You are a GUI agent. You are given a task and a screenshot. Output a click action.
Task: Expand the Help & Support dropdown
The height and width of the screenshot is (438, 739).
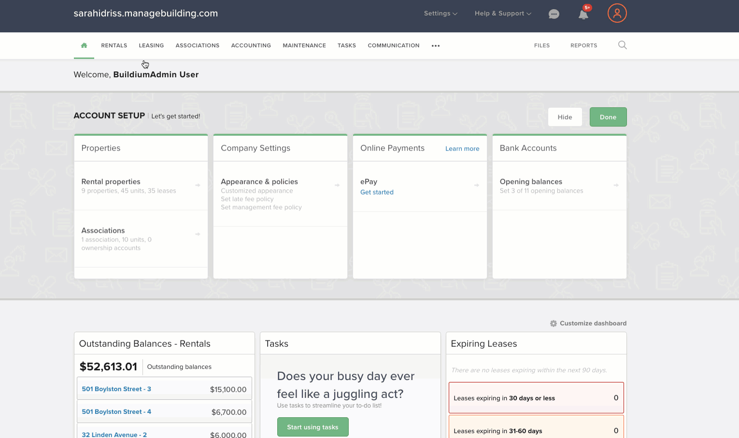503,14
